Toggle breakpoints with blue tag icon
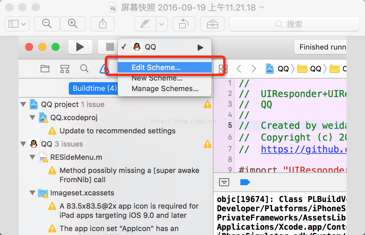Screen dimensions: 365x235 [x=245, y=182]
